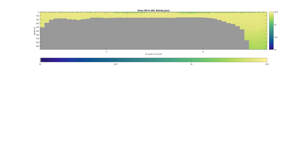The image size is (307, 159).
Task: Click the 'Depth (m)' y-axis label
Action: click(34, 31)
